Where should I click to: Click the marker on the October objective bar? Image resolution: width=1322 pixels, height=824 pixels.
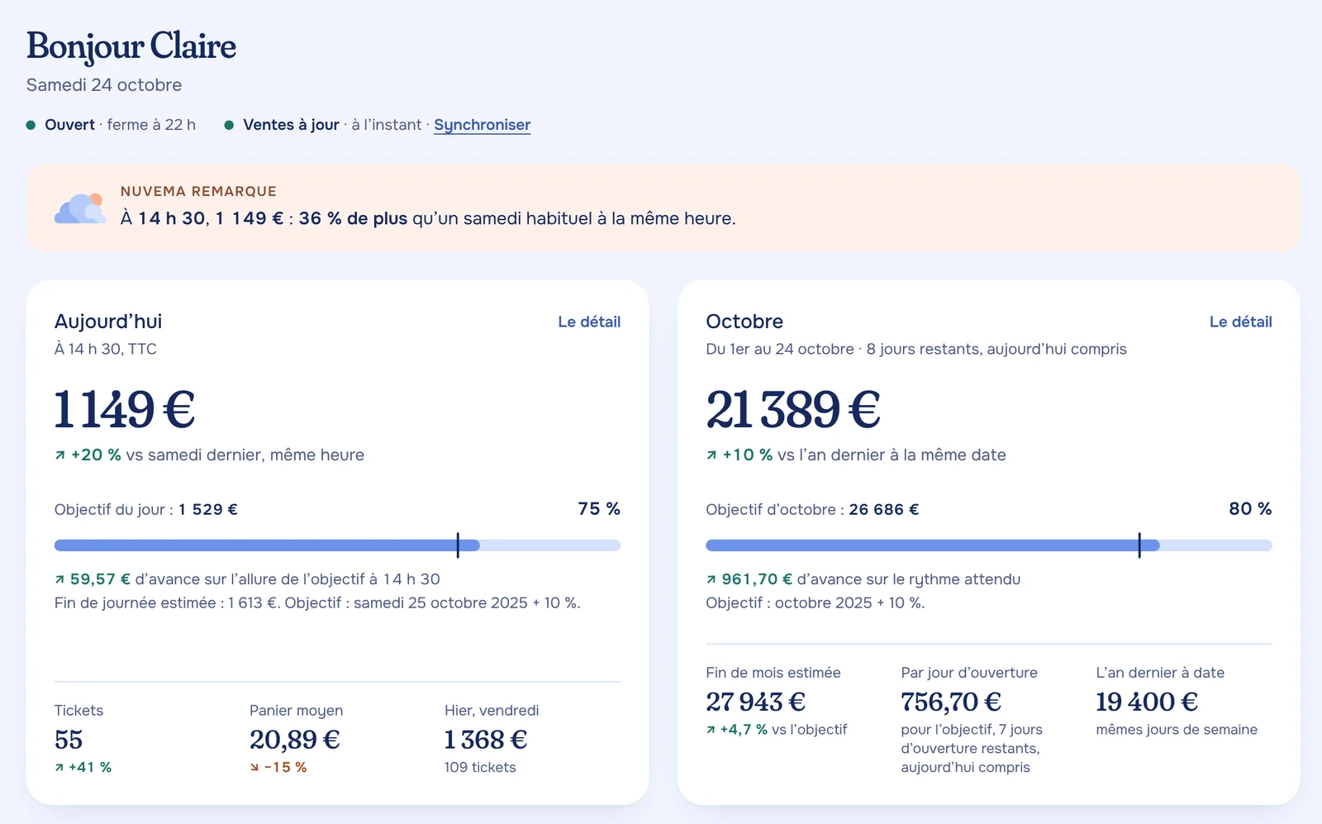coord(1139,545)
